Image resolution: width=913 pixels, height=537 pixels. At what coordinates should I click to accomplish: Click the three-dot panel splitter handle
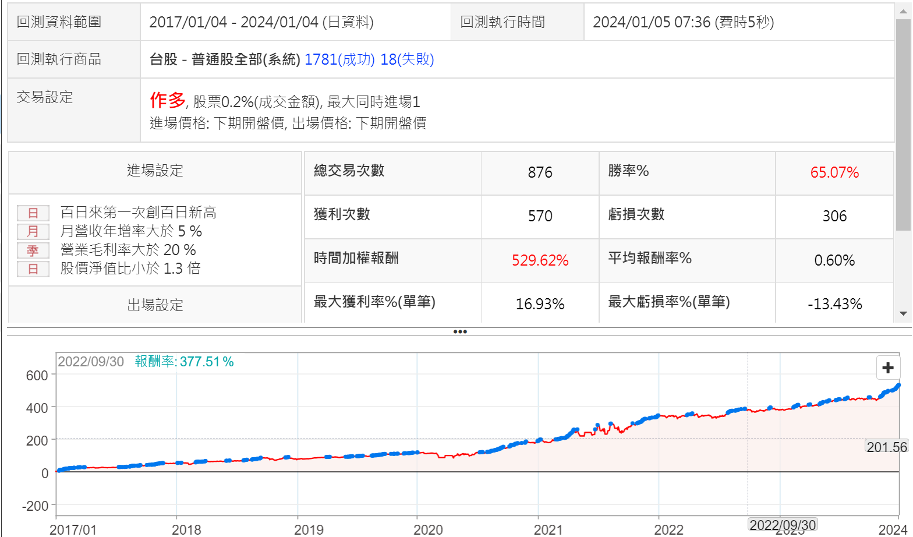[459, 332]
